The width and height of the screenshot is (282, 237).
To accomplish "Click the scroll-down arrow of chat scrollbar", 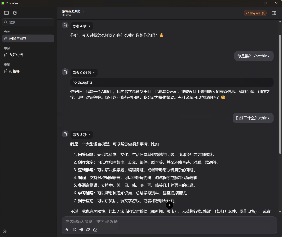I will click(280, 212).
